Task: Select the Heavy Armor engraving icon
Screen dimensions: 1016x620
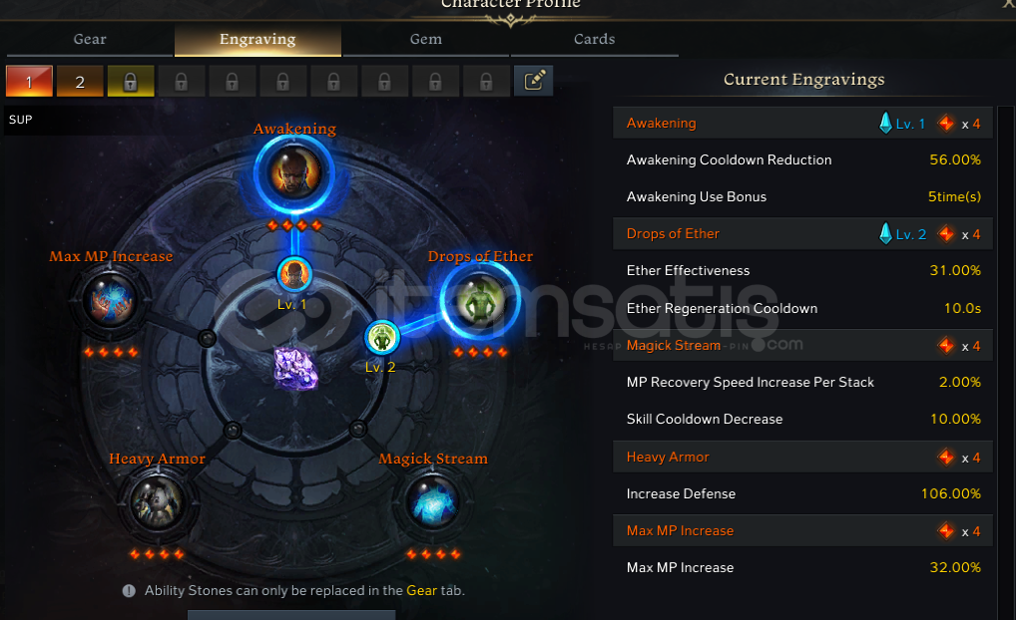Action: (158, 502)
